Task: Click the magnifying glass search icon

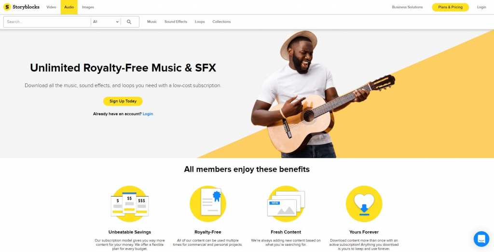Action: 129,22
